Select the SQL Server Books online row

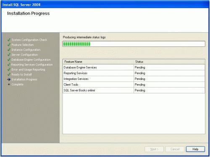[x=134, y=90]
